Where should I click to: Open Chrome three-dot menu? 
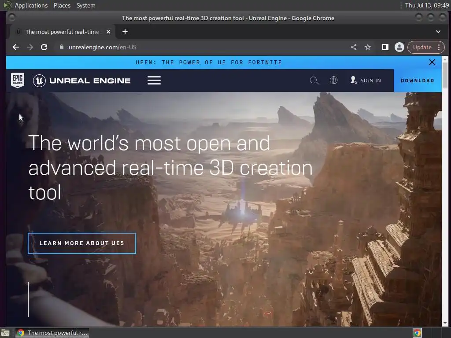pyautogui.click(x=439, y=47)
